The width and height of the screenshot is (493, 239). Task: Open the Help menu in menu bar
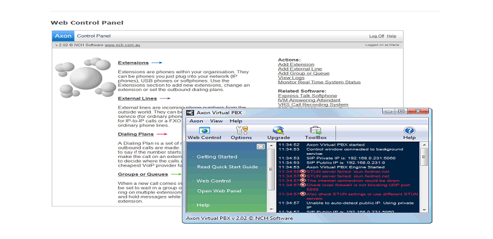(x=236, y=121)
